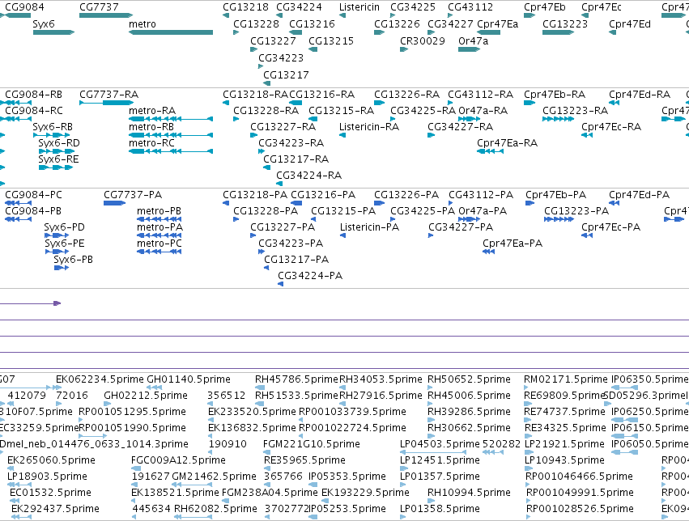Click the Syx6-RB transcript label
The height and width of the screenshot is (521, 689).
tap(53, 127)
